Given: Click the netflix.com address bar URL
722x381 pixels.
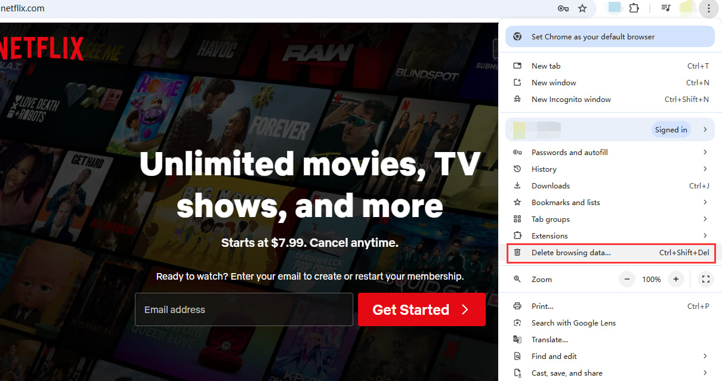Looking at the screenshot, I should 22,8.
